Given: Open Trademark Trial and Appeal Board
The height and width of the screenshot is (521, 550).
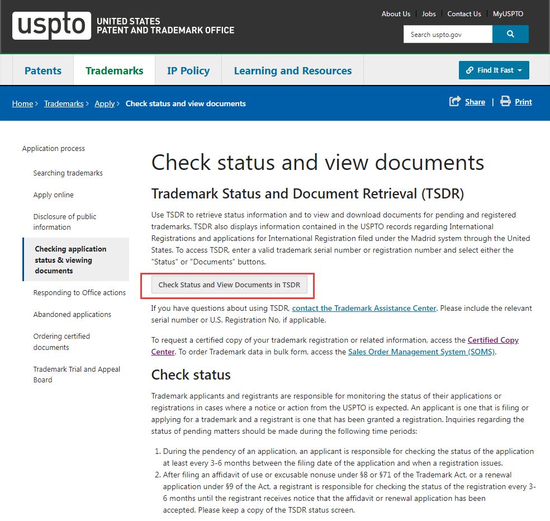Looking at the screenshot, I should coord(77,375).
